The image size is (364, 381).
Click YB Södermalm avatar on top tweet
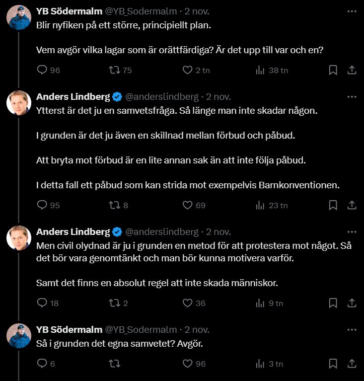(x=19, y=18)
